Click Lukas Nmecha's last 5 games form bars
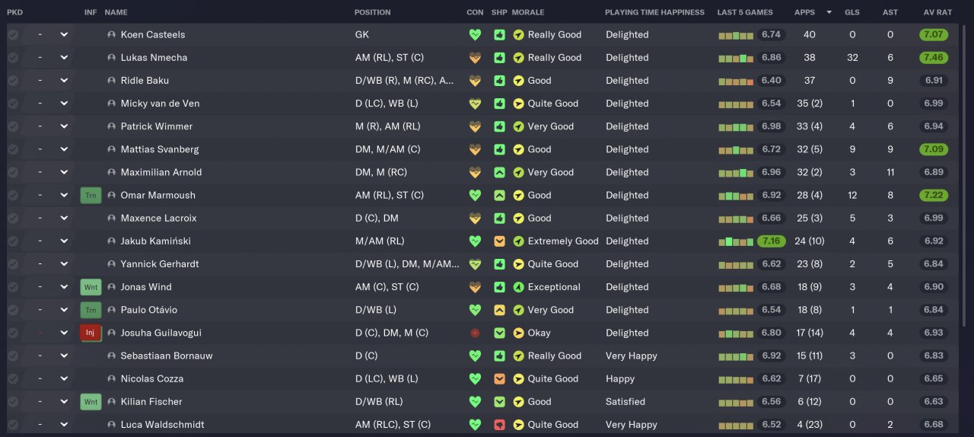This screenshot has width=974, height=437. point(735,58)
